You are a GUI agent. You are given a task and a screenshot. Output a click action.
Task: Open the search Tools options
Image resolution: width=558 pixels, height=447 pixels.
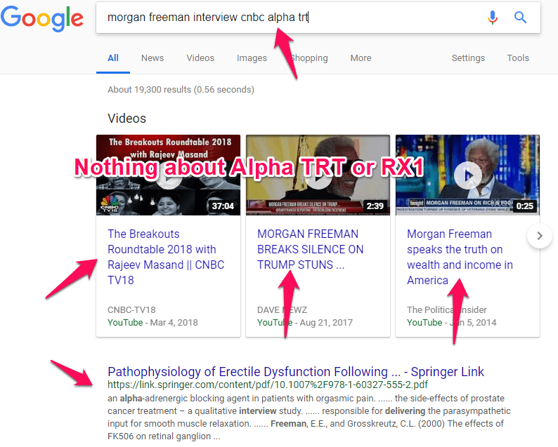click(518, 58)
